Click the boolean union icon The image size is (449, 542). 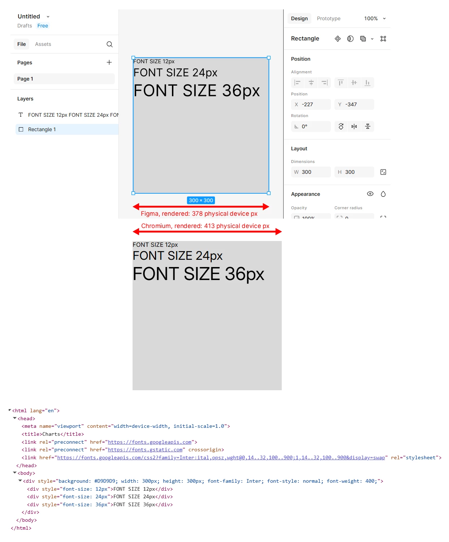pos(363,39)
